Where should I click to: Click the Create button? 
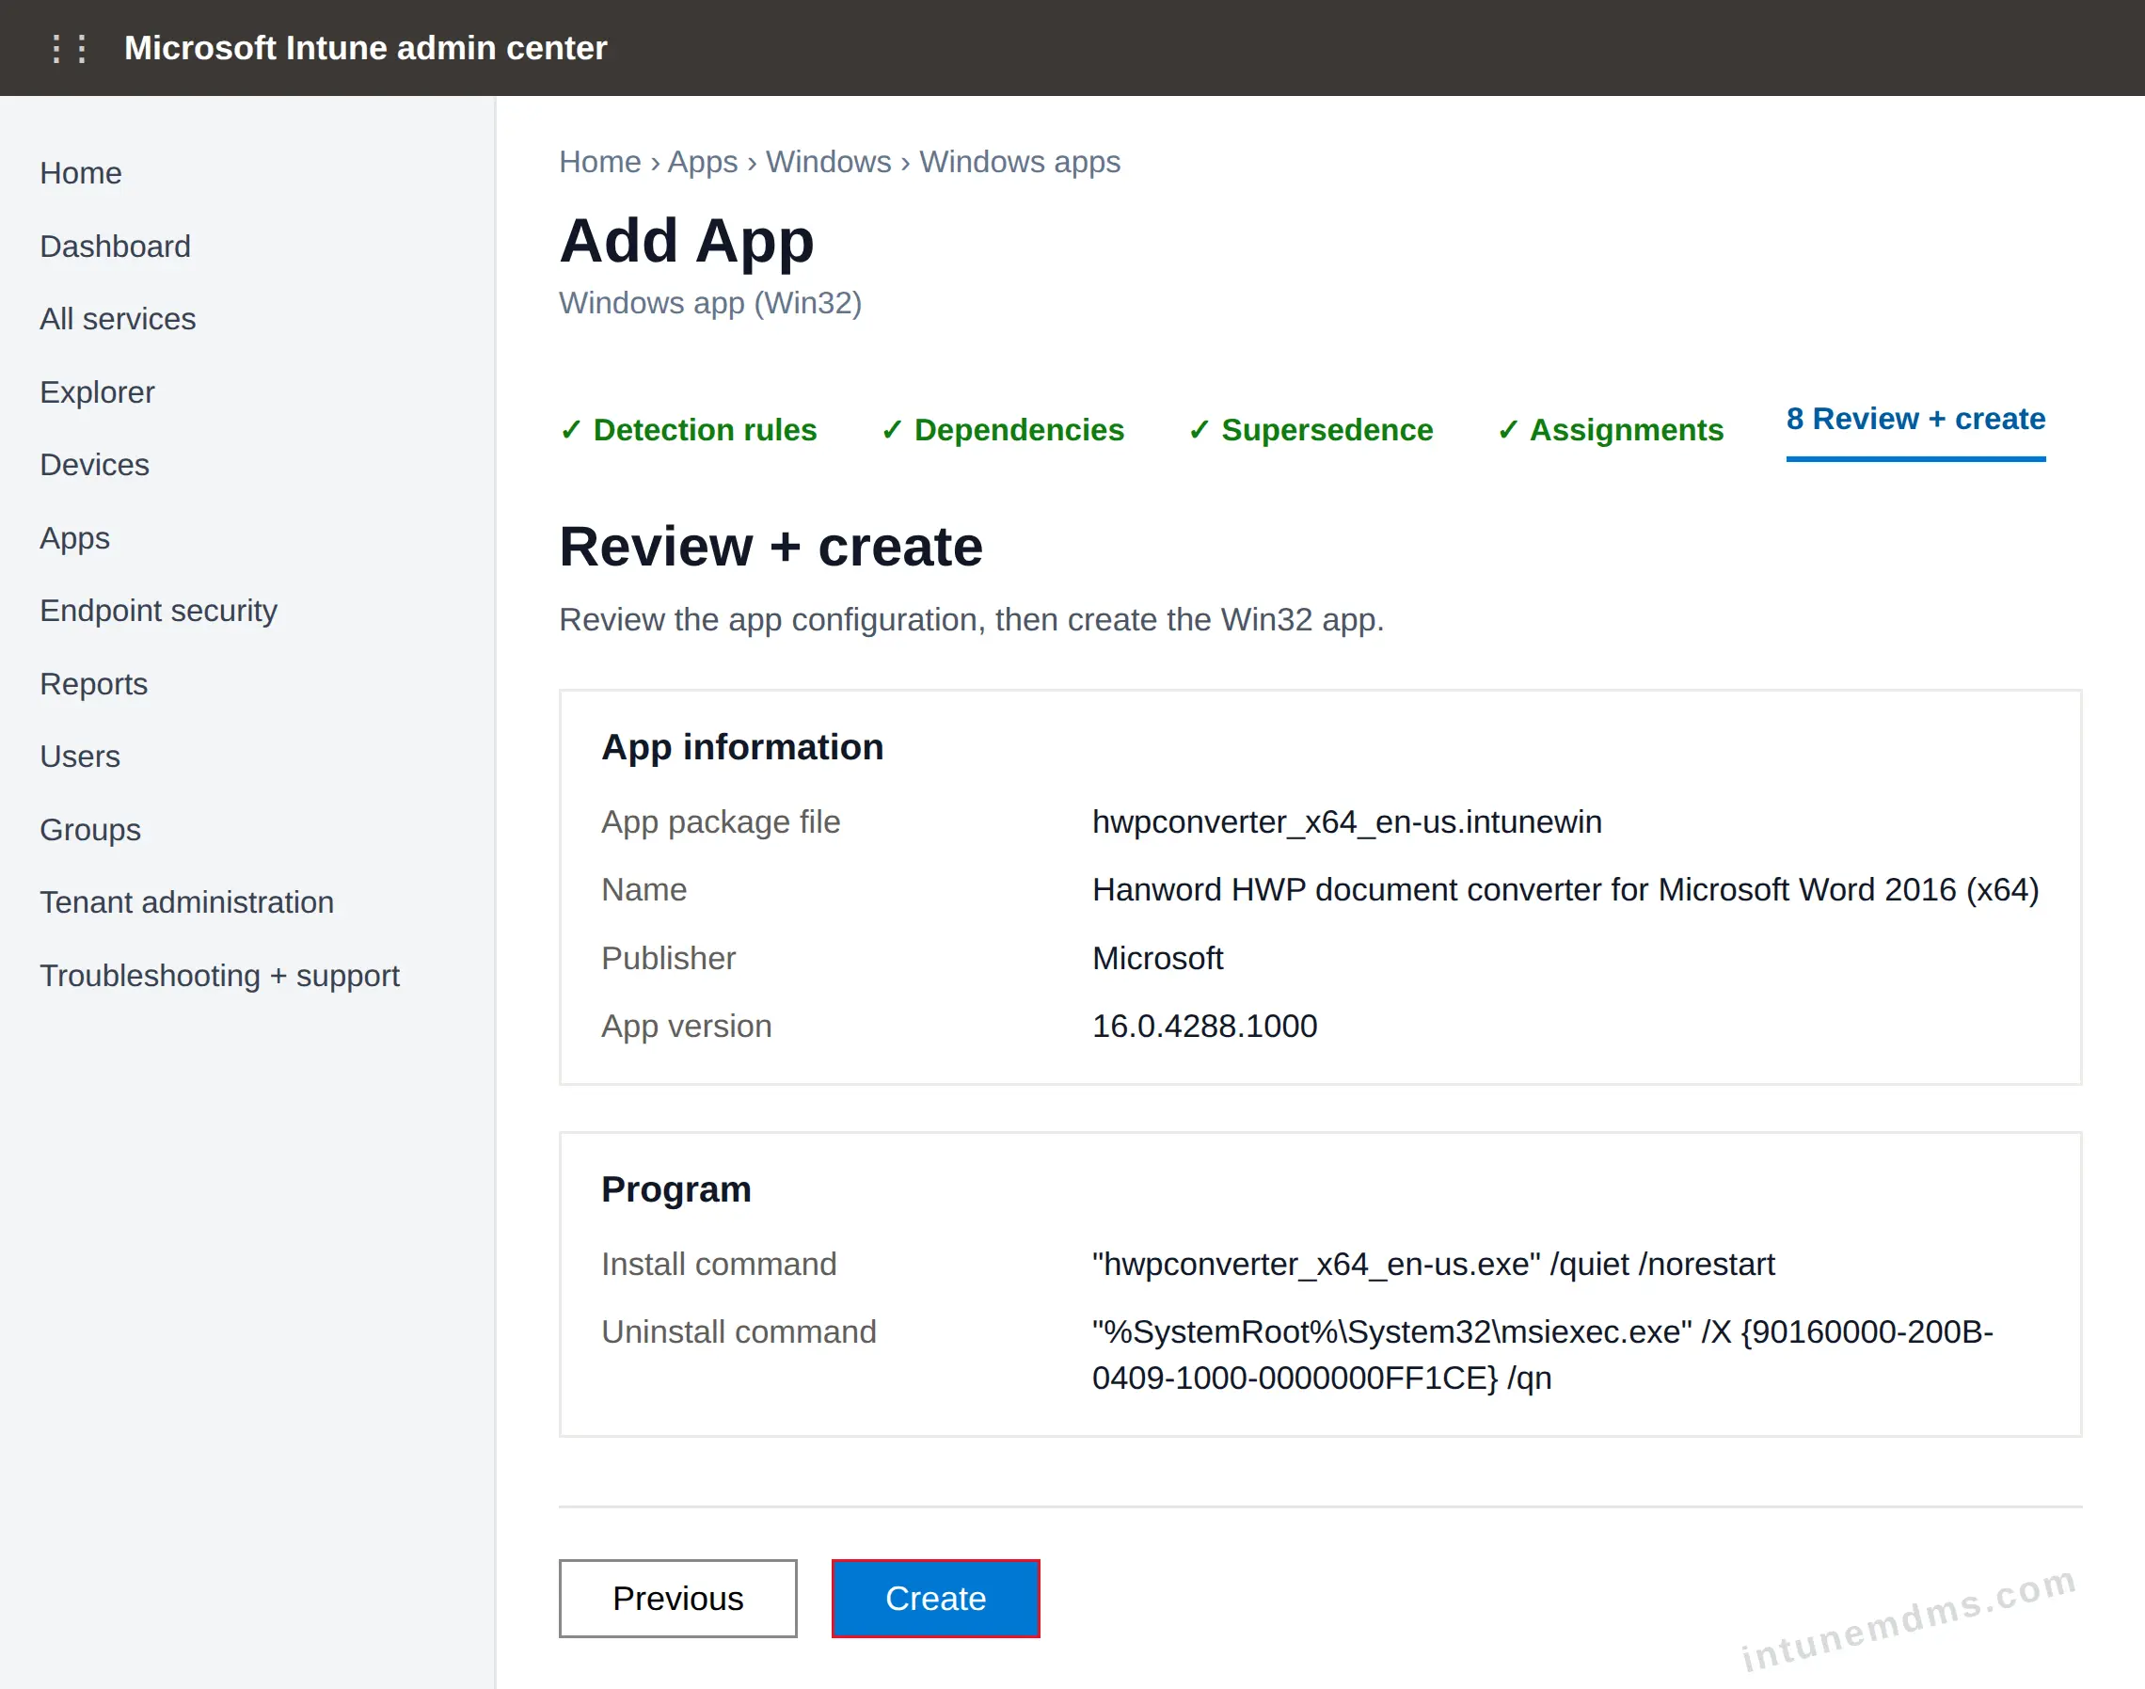click(935, 1598)
